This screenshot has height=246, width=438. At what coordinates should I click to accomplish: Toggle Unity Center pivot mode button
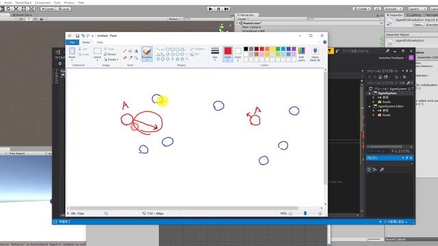48,9
